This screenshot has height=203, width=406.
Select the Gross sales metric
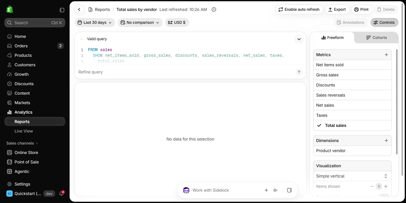click(352, 75)
